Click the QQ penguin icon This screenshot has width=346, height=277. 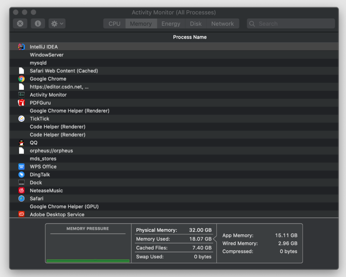point(21,143)
